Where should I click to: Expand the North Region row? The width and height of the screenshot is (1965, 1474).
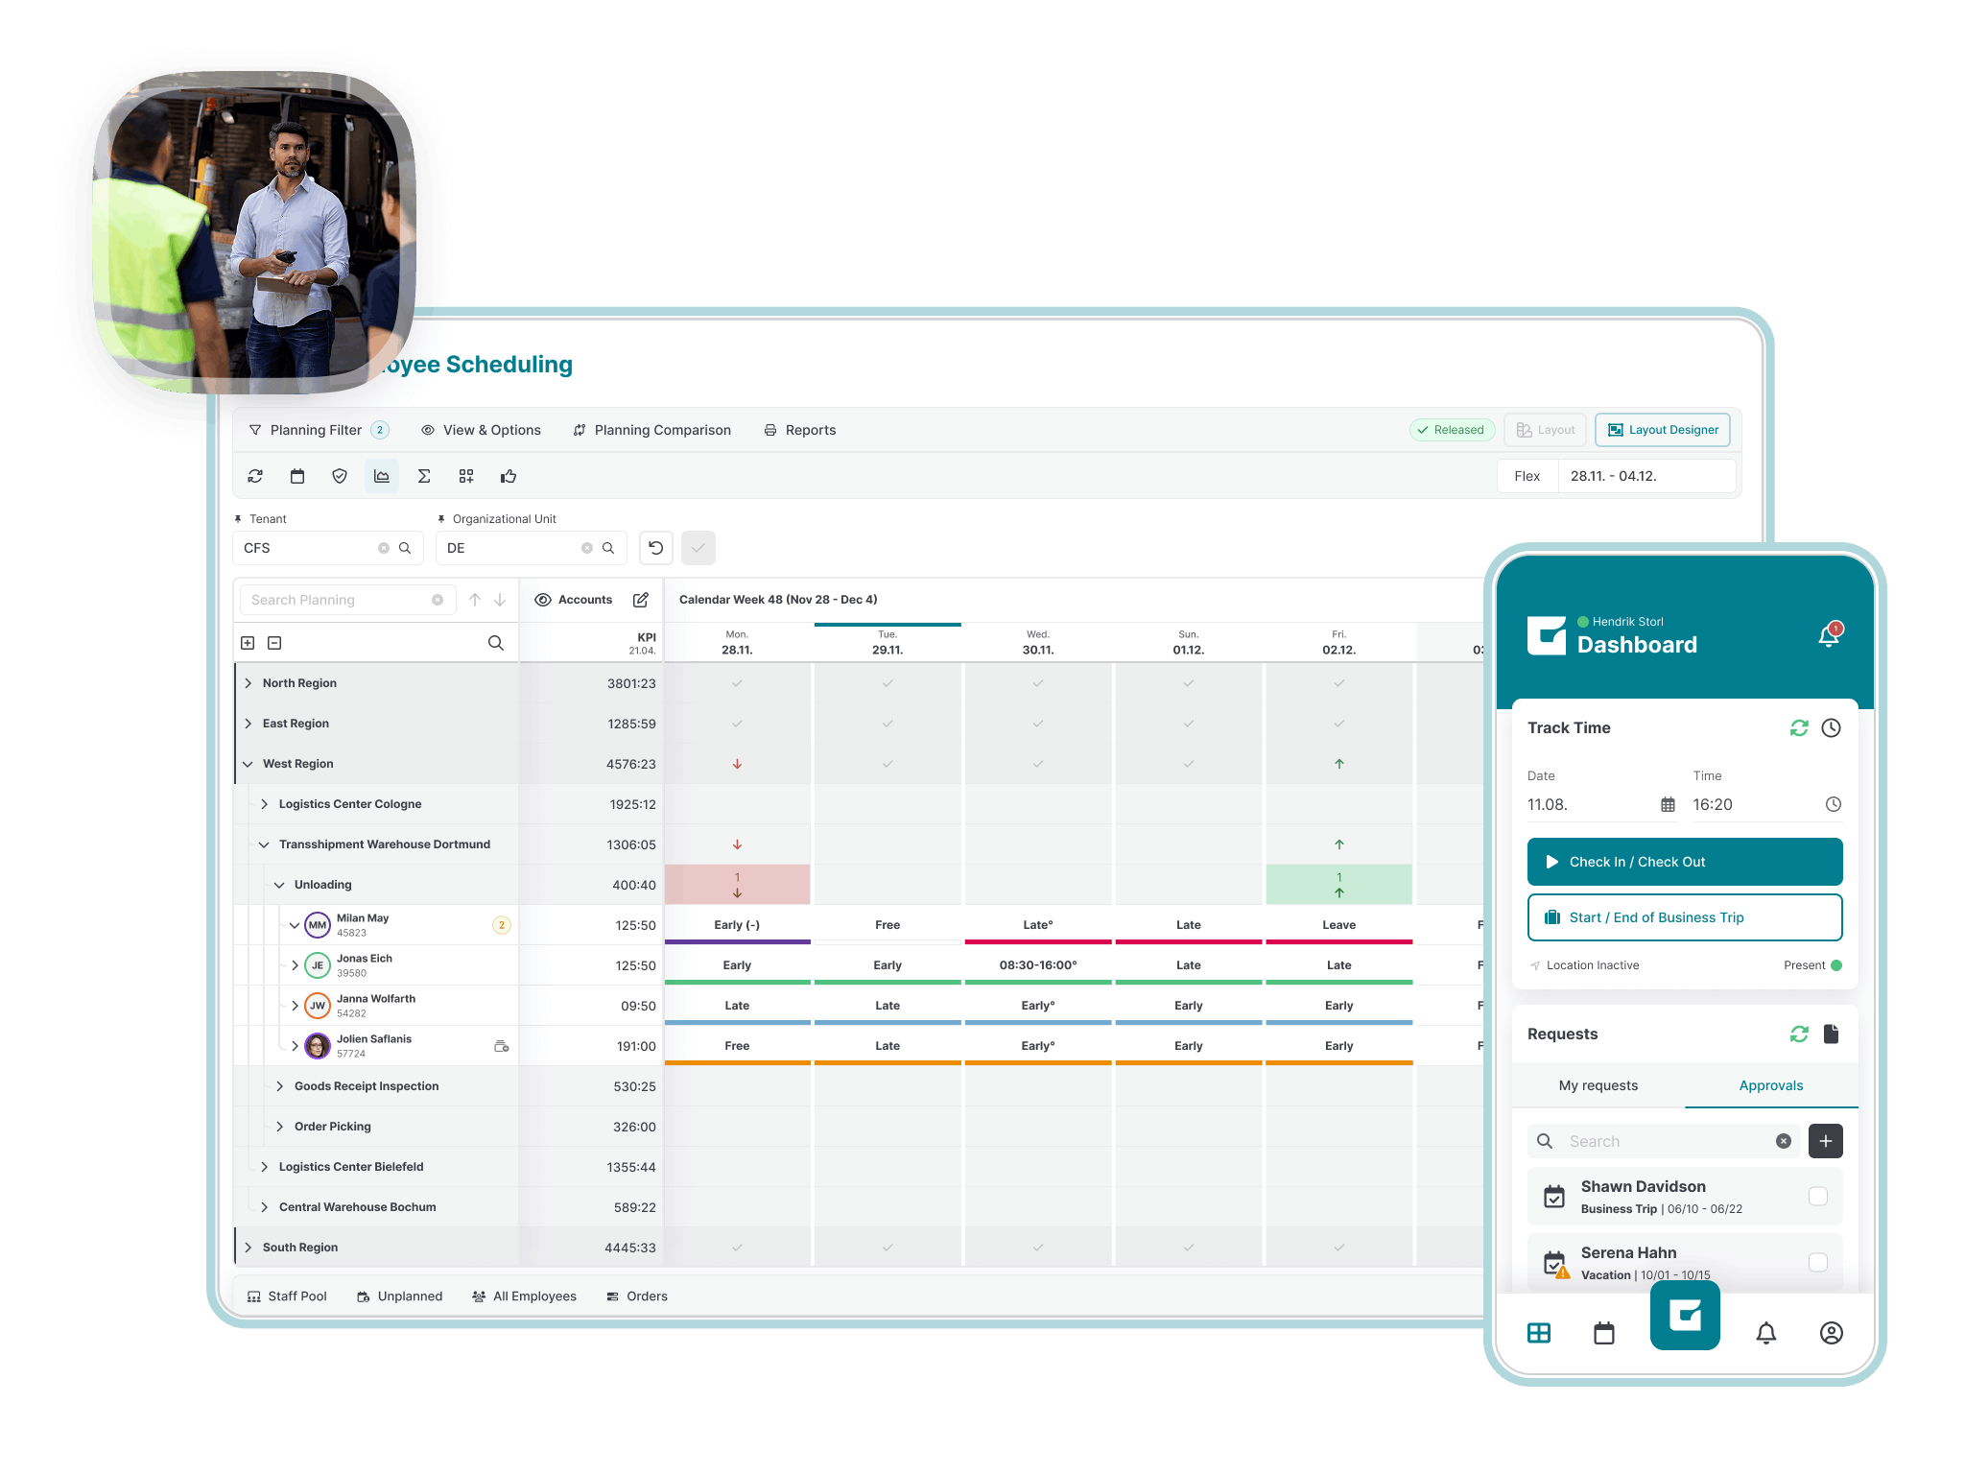(249, 682)
